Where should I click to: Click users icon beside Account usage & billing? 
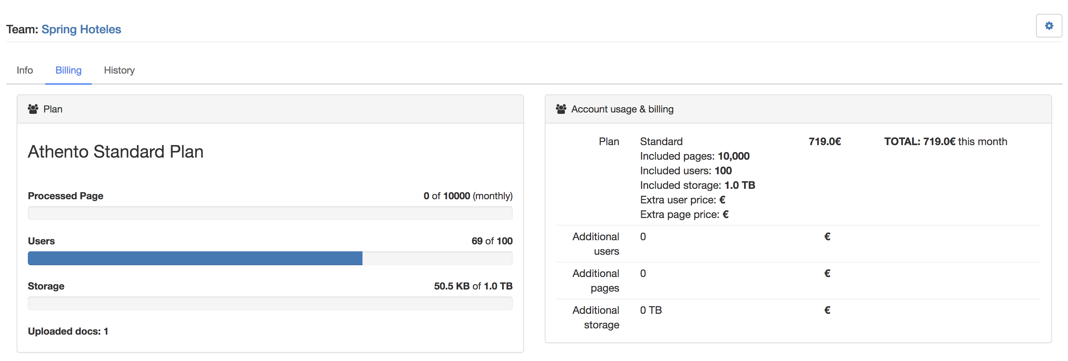click(x=561, y=109)
